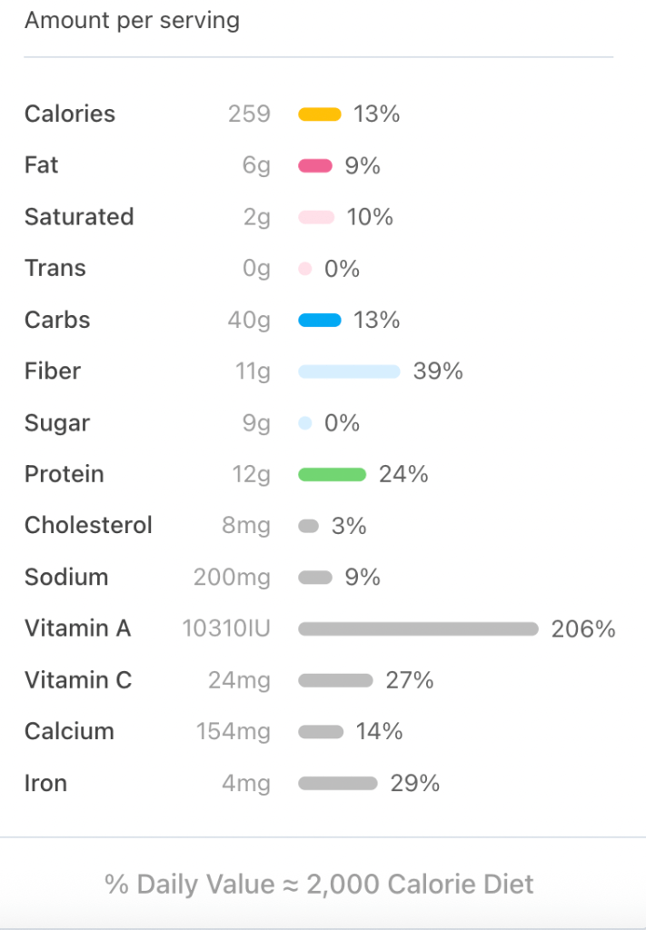Click the light blue Fiber bar
Viewport: 646px width, 930px height.
(349, 371)
